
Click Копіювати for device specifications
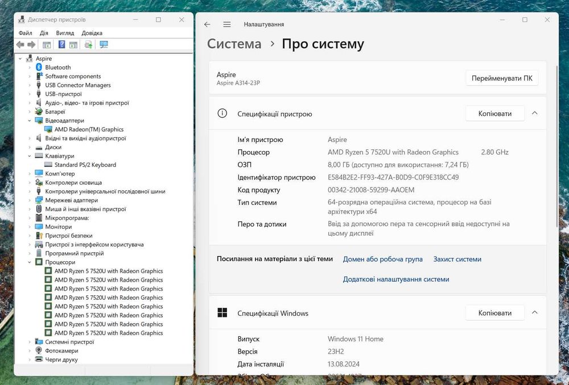tap(495, 114)
